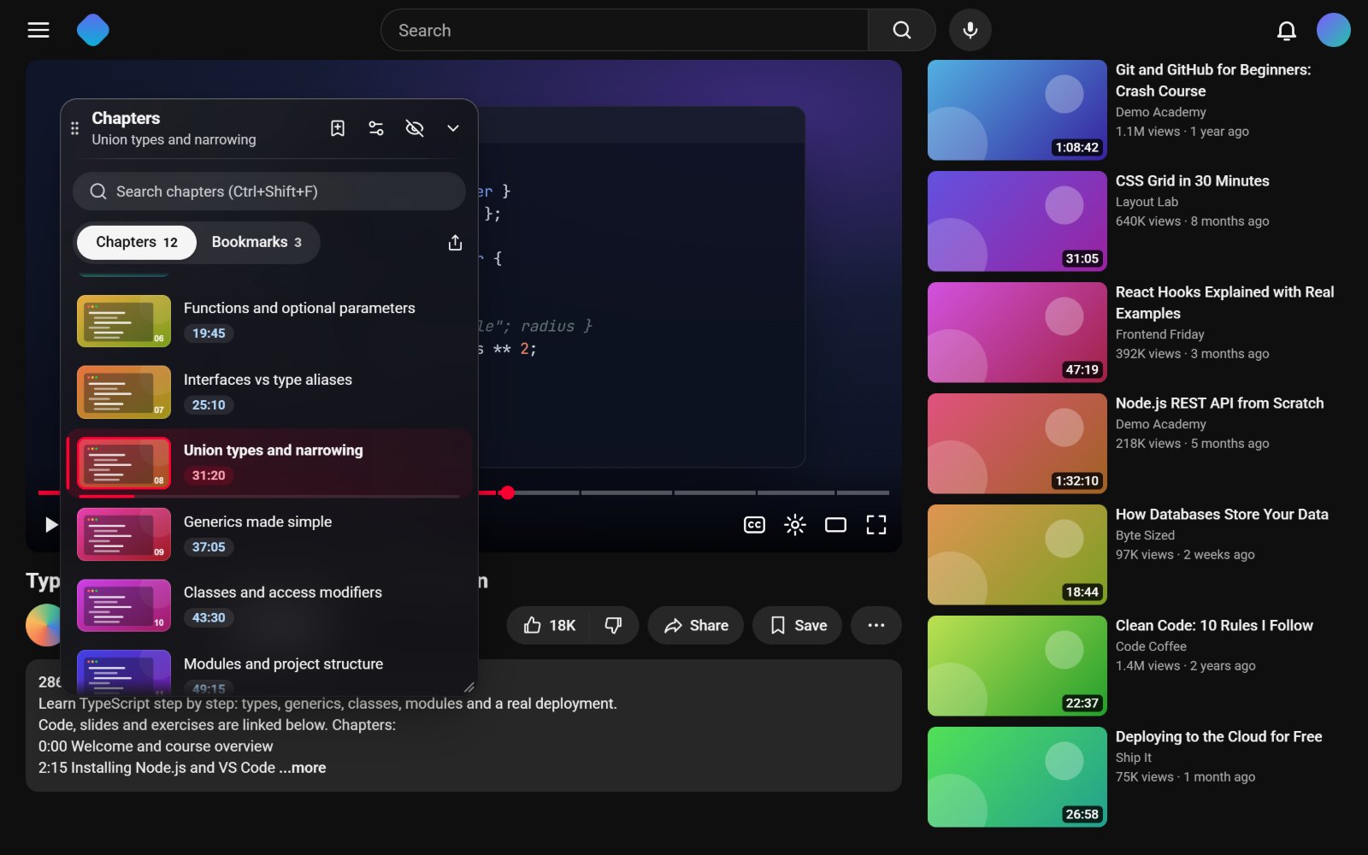
Task: Toggle closed captions (CC)
Action: (754, 525)
